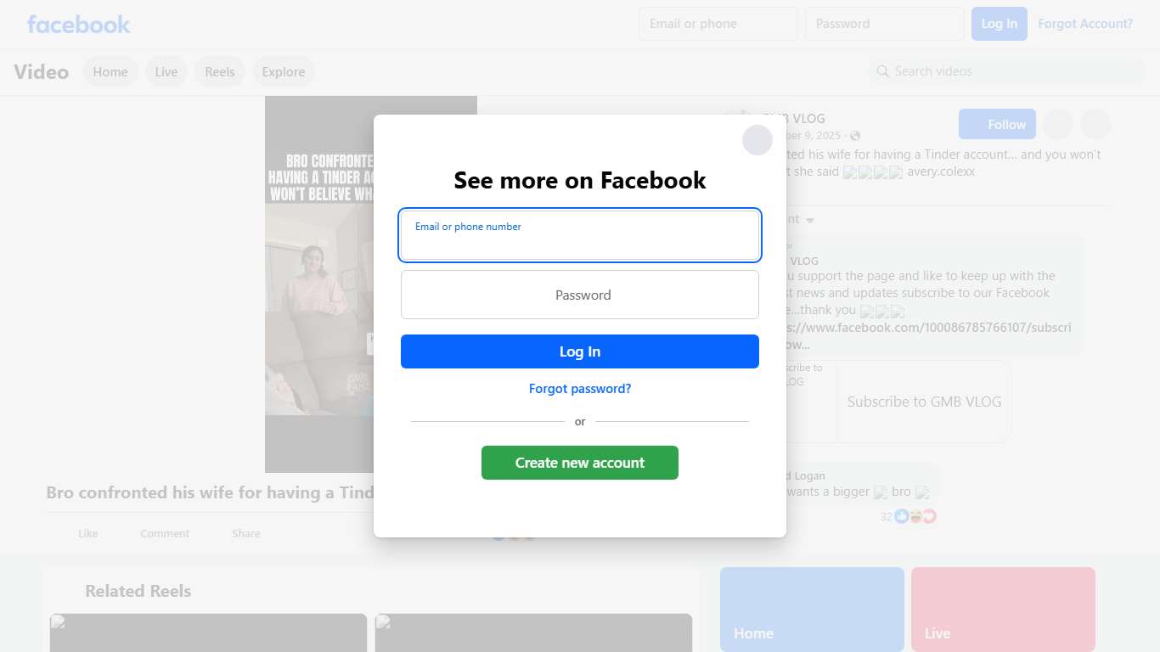1160x652 pixels.
Task: Click the rightmost round icon beside Follow
Action: (x=1095, y=124)
